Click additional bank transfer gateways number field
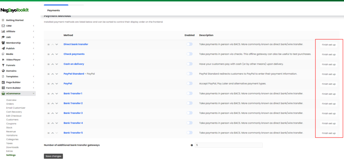 coord(228,145)
